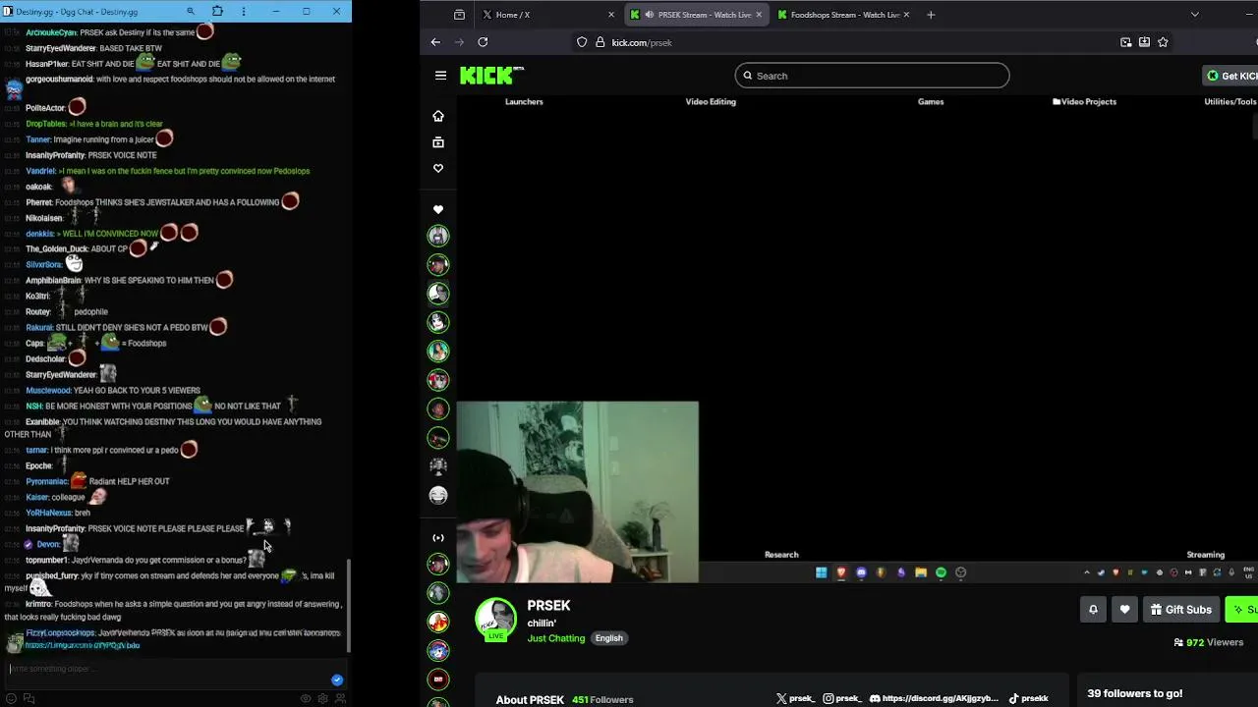Open the Kick hamburger sidebar menu
The height and width of the screenshot is (707, 1258).
point(440,76)
